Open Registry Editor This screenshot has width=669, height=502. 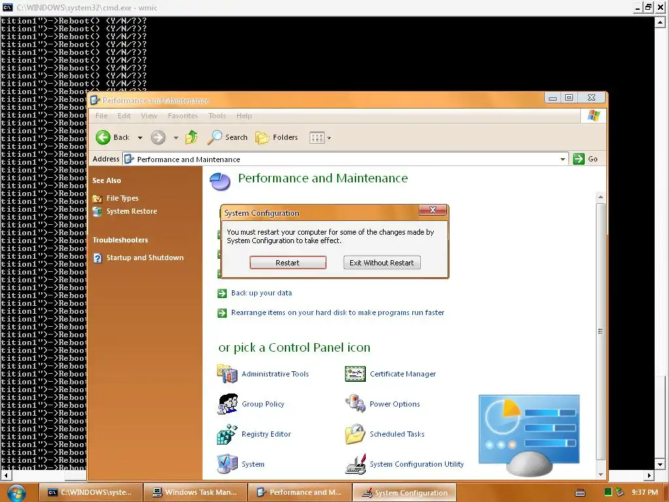(x=267, y=434)
